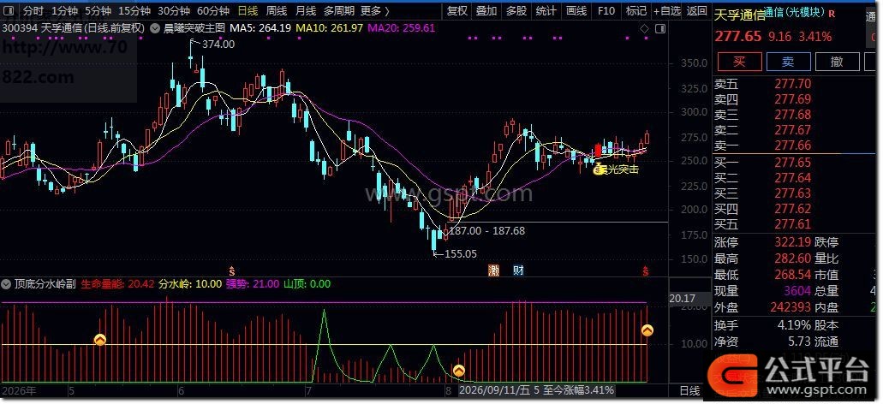Click the red S marker below the chart

[x=646, y=270]
